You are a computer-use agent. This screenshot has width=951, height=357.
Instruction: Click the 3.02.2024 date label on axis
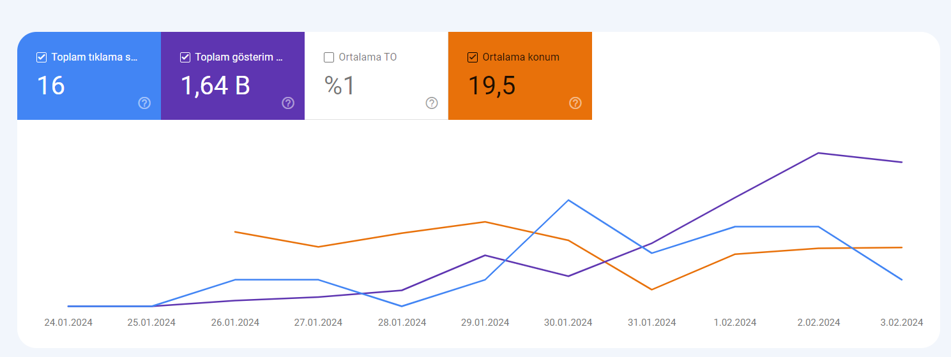click(x=902, y=323)
